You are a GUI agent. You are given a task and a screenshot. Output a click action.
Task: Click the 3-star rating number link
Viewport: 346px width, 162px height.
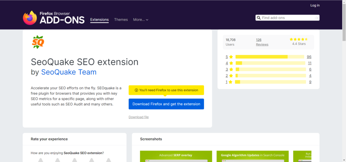coord(227,69)
